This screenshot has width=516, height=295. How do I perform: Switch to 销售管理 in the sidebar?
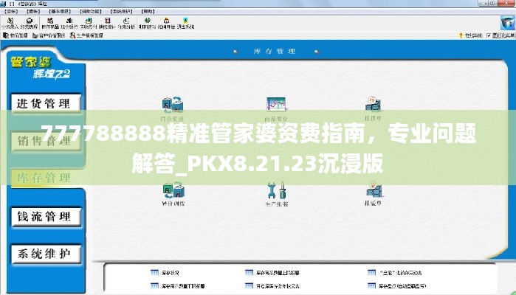[46, 141]
